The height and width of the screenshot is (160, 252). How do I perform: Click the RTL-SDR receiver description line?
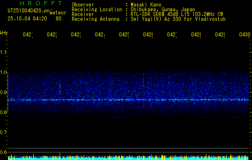(177, 14)
